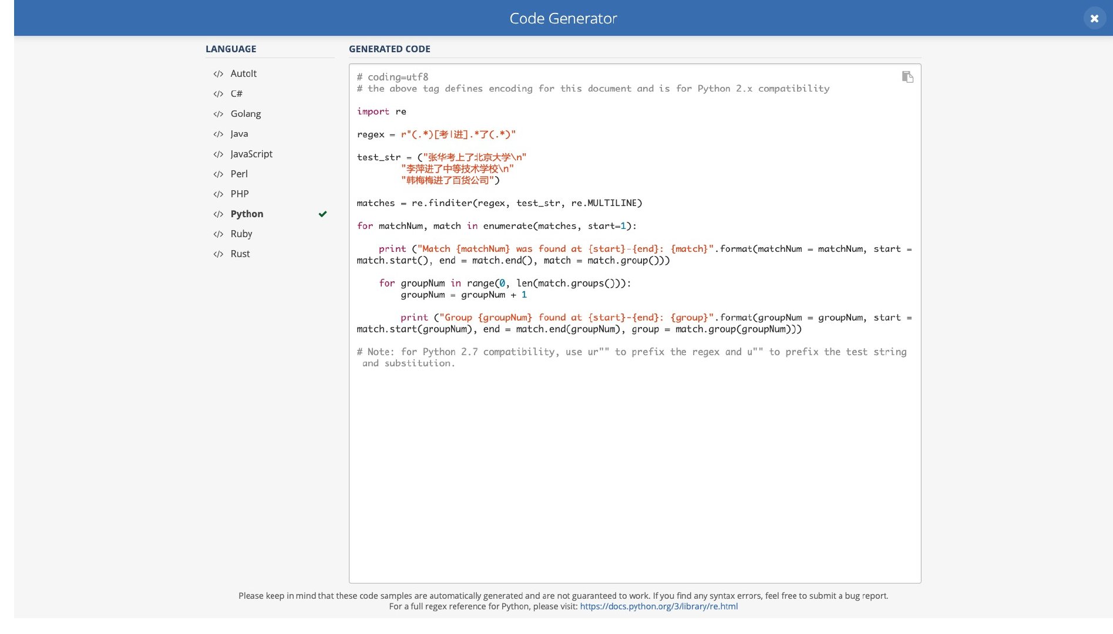Click the 'for matchNum, match' loop line

pyautogui.click(x=496, y=226)
